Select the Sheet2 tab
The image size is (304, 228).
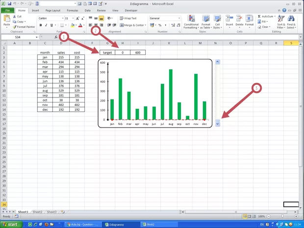tap(37, 212)
